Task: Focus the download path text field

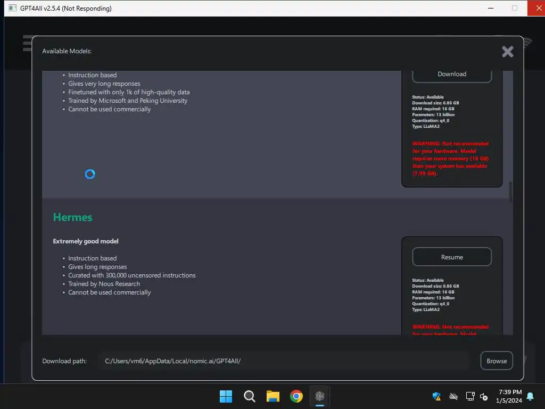Action: coord(284,361)
